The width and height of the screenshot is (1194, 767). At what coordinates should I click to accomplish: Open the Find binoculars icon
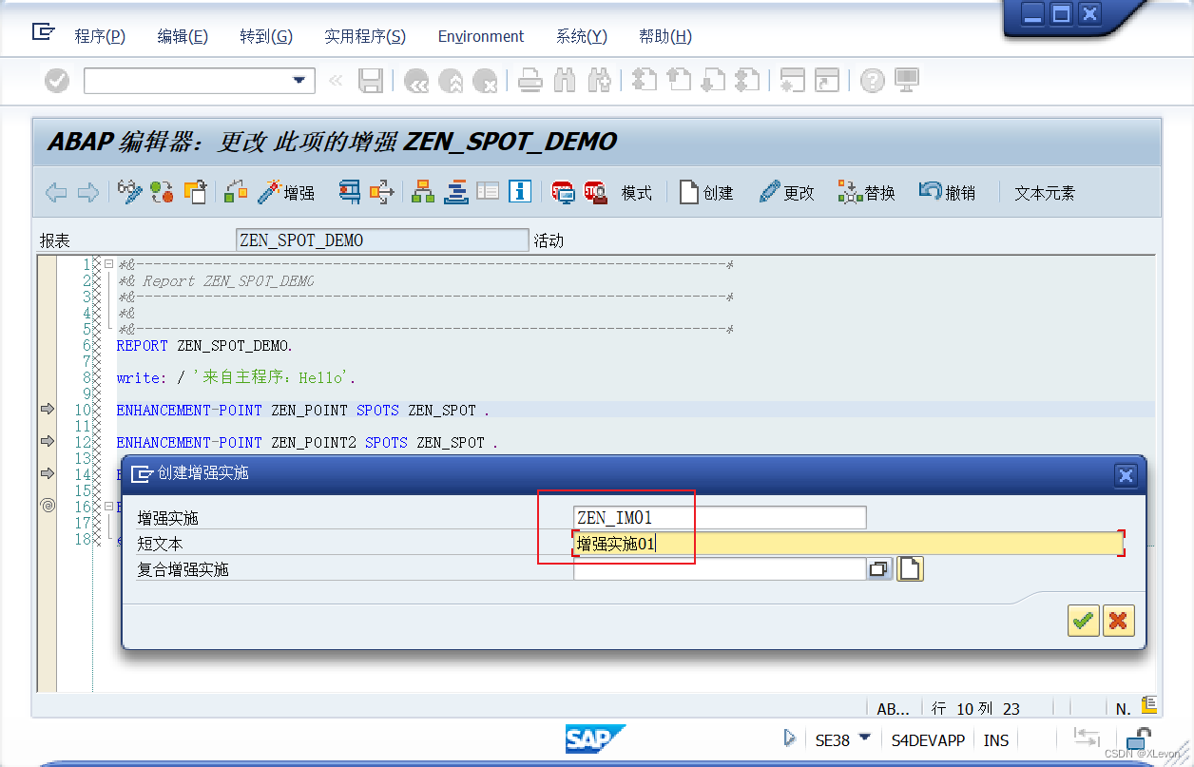[x=565, y=81]
